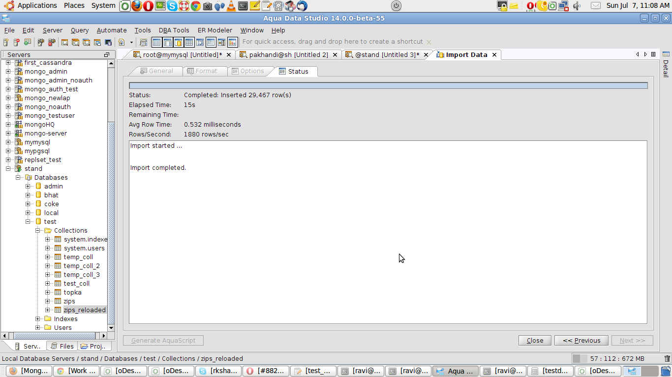Click the Close button
The image size is (672, 377).
click(x=535, y=340)
